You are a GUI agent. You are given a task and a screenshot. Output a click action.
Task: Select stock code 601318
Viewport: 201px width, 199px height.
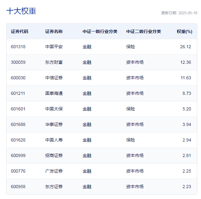point(18,47)
